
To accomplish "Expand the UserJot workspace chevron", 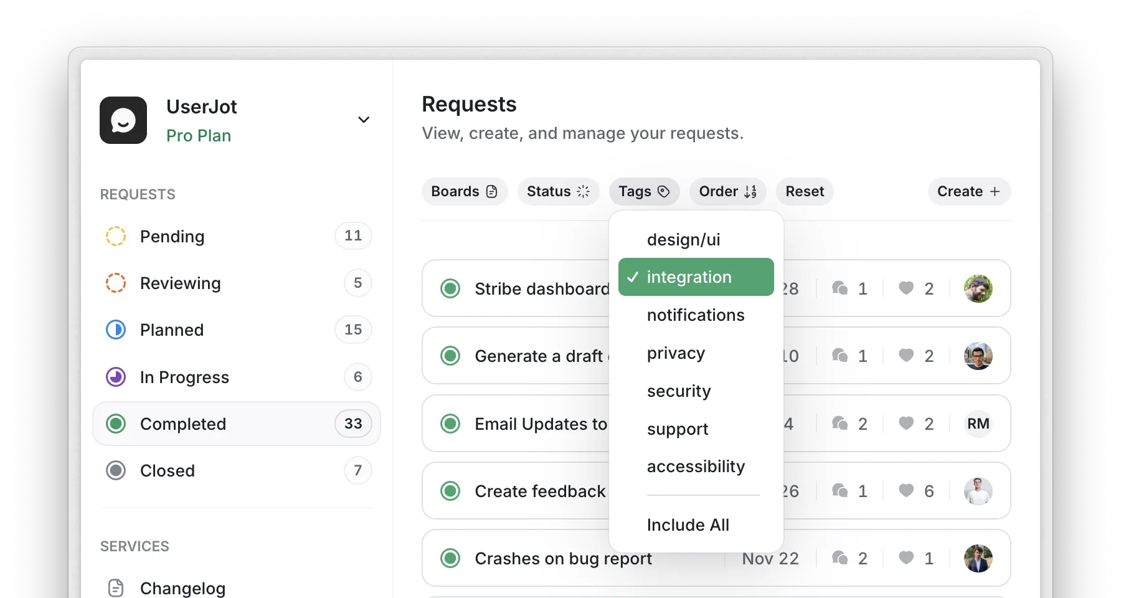I will coord(364,120).
